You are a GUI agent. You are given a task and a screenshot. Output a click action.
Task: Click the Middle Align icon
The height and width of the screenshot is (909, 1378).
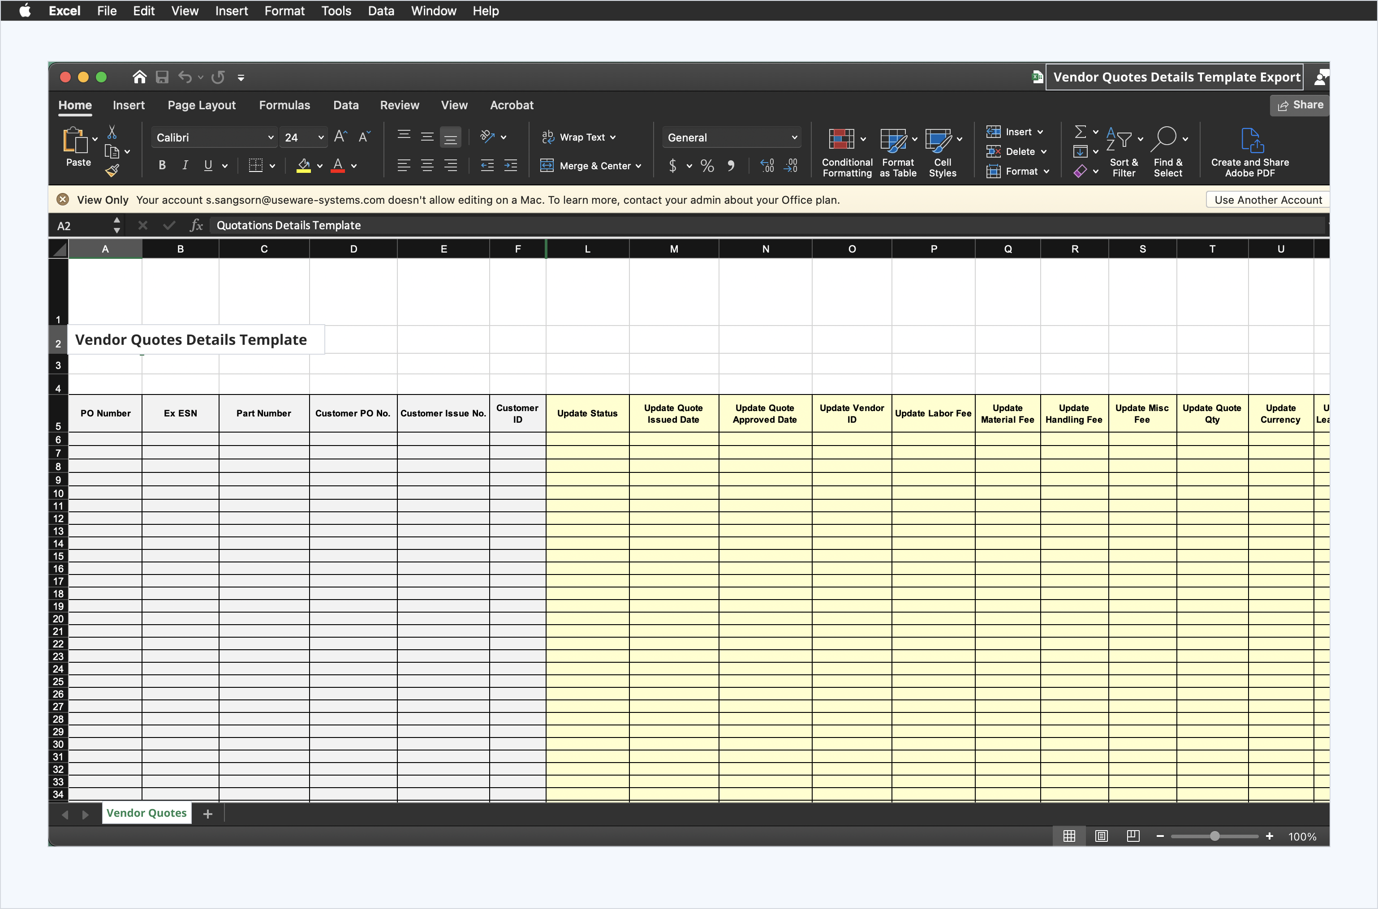pos(427,137)
